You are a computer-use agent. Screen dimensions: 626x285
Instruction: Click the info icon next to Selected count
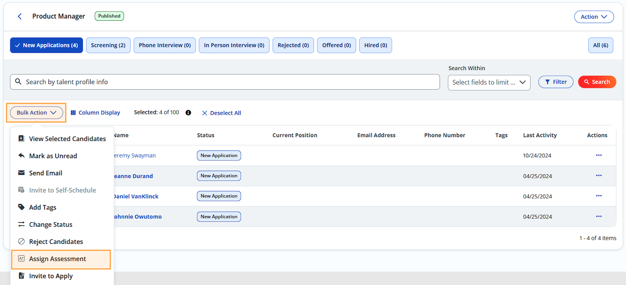pyautogui.click(x=188, y=113)
